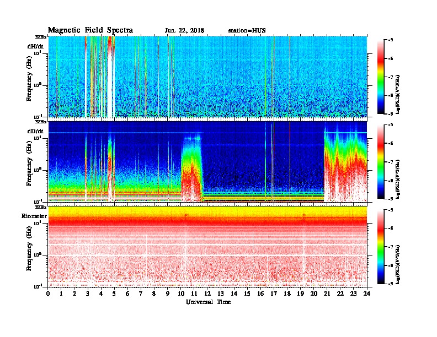Click the hour "7" tick label

coord(141,293)
